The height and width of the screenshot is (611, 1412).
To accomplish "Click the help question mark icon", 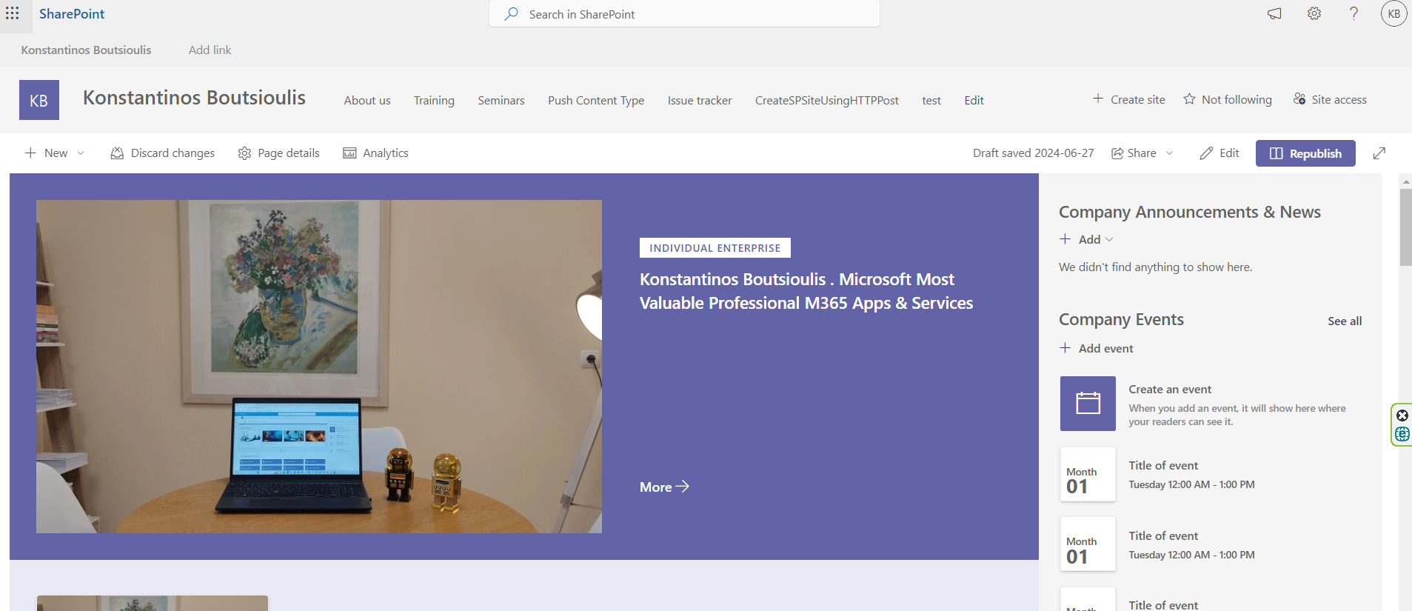I will [1354, 14].
